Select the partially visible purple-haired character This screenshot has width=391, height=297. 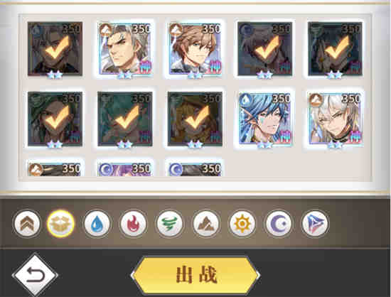125,169
